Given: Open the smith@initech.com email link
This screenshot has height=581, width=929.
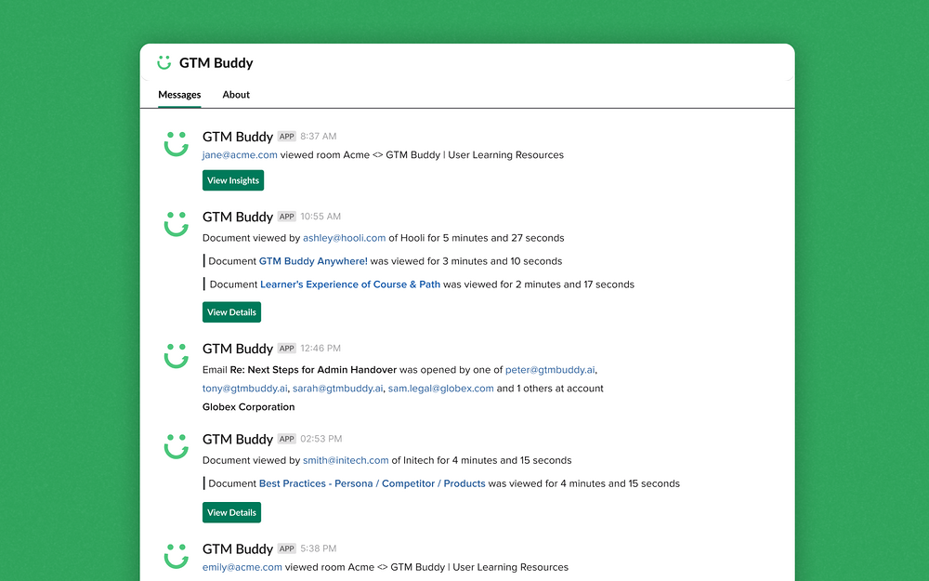Looking at the screenshot, I should [346, 460].
